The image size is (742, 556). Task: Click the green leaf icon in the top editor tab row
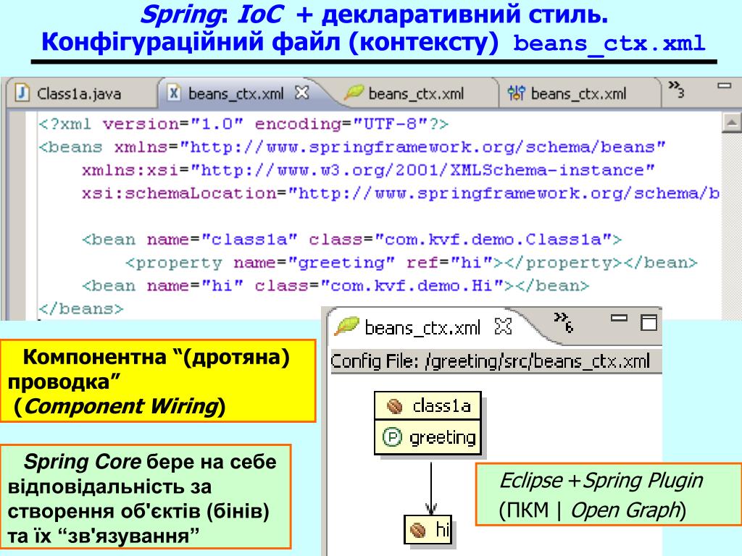(x=354, y=92)
